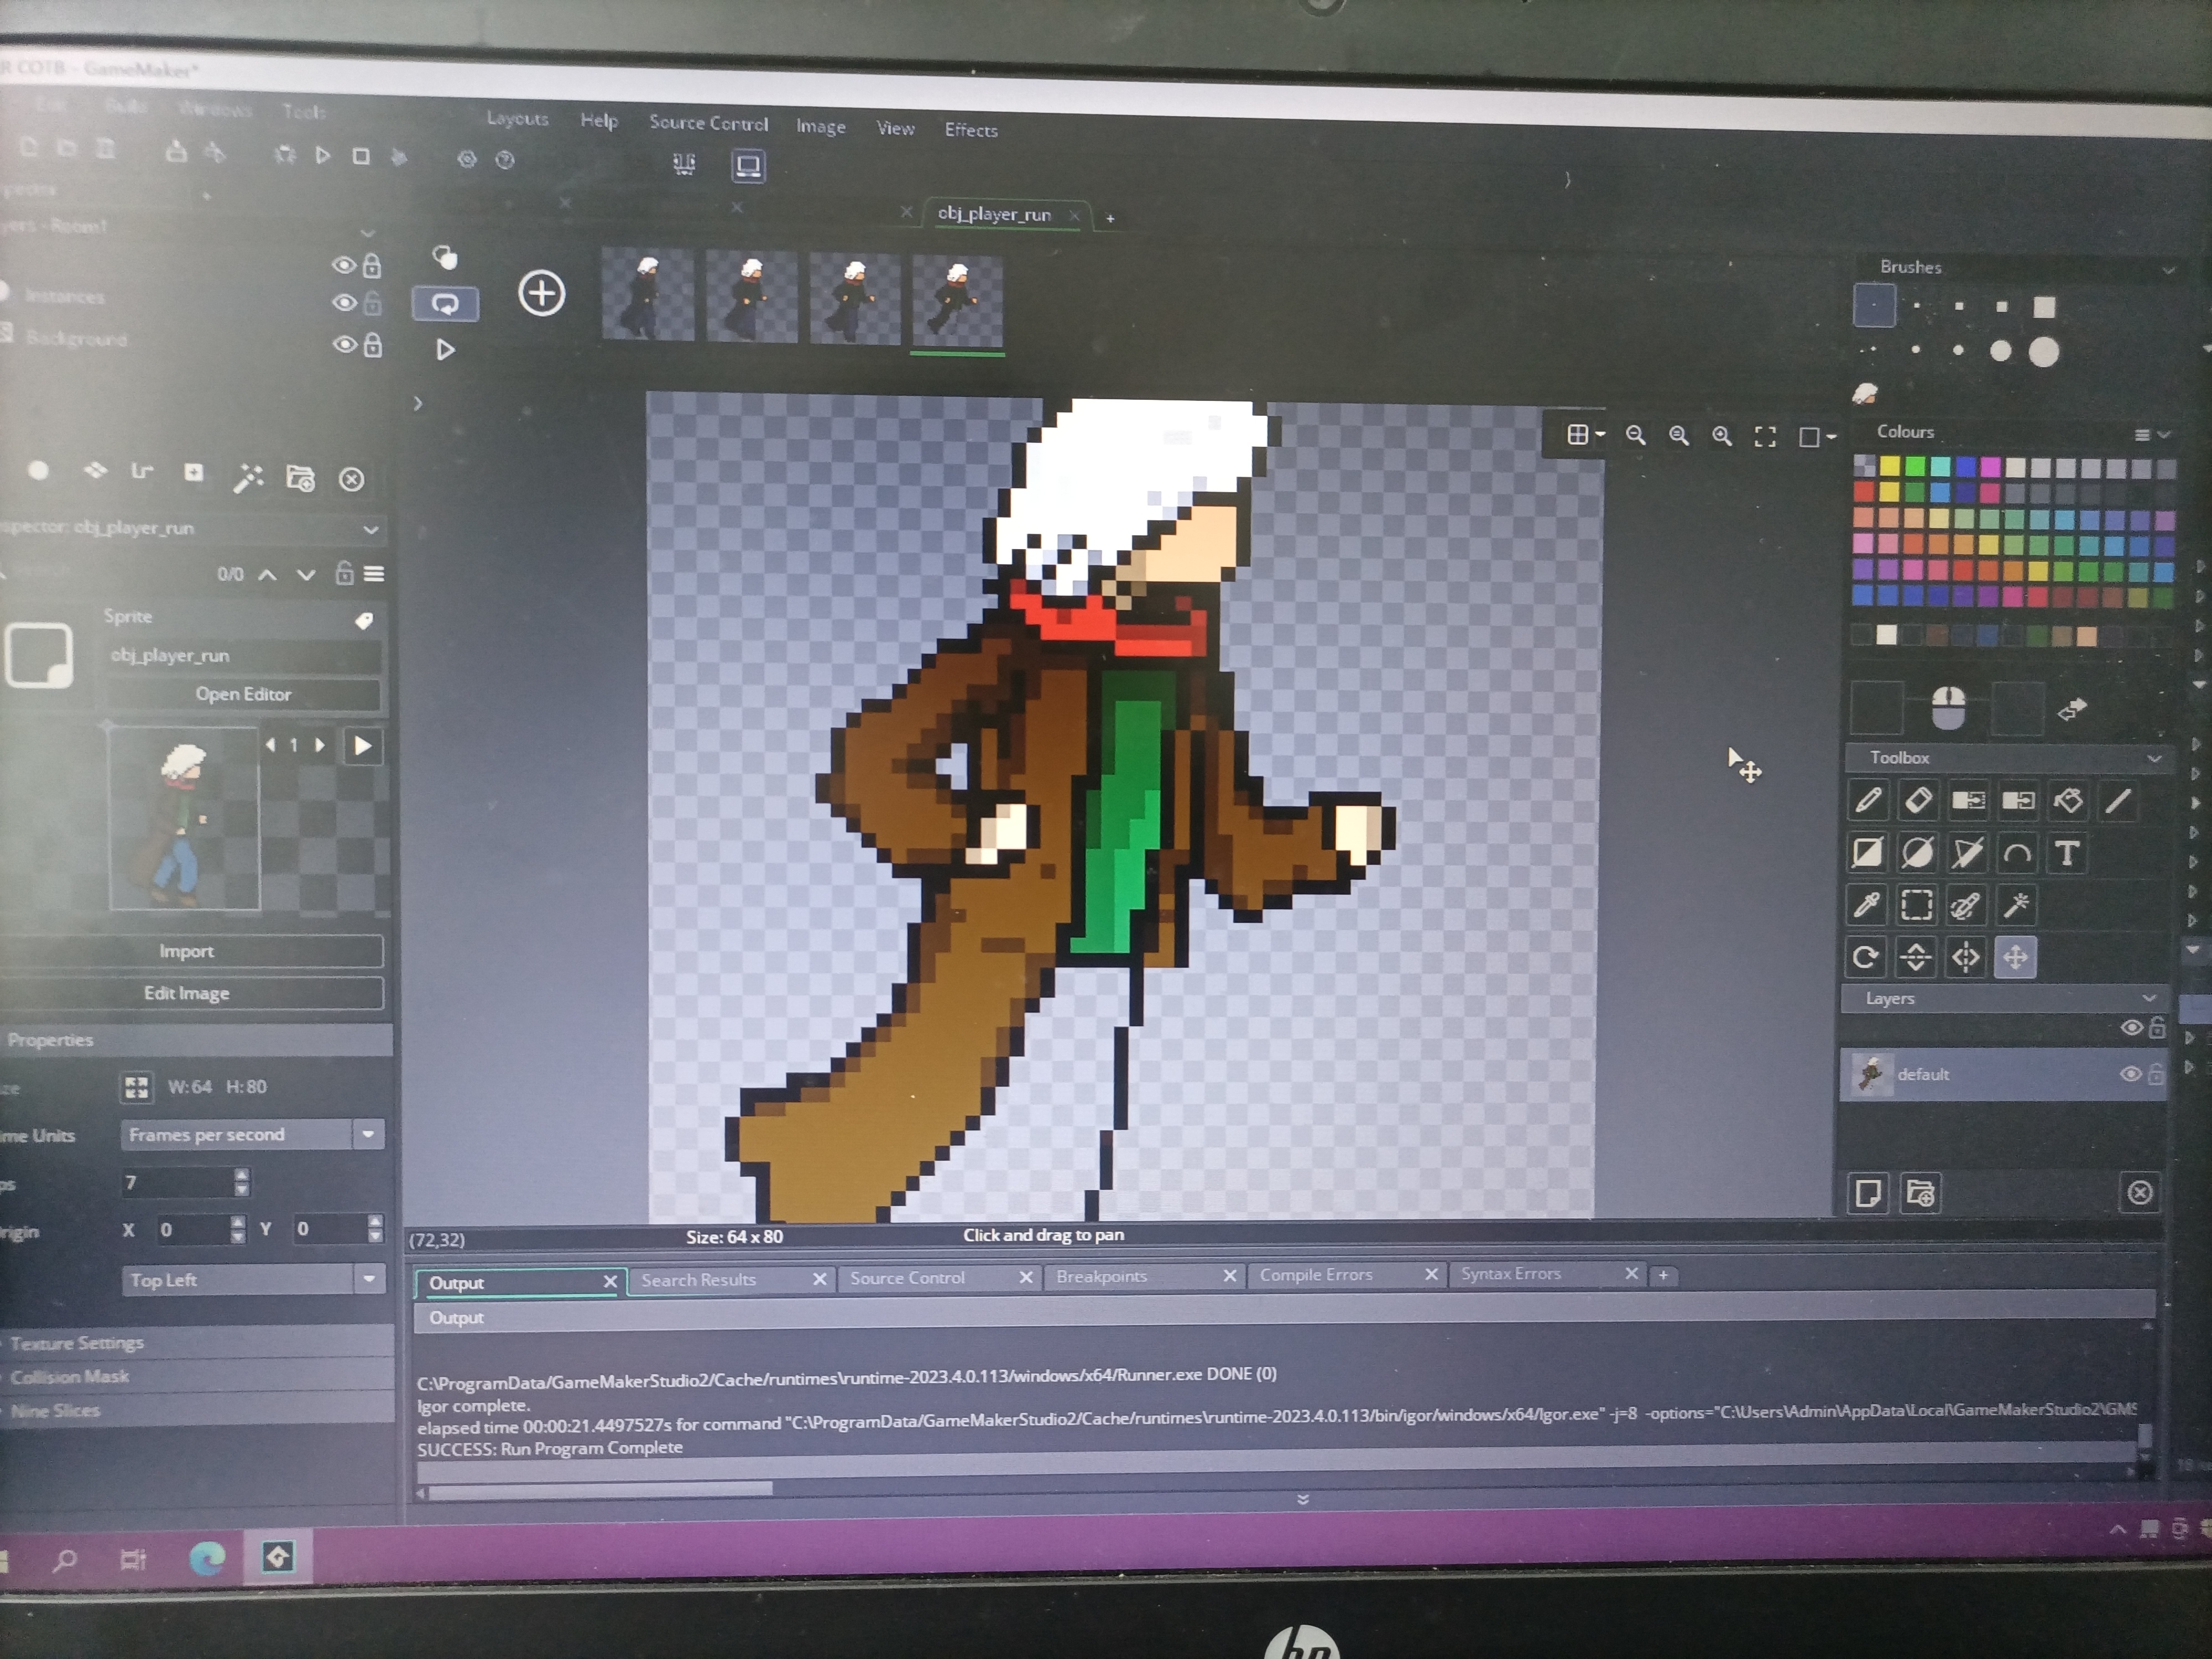The image size is (2212, 1659).
Task: Open the grid settings dropdown arrow
Action: pyautogui.click(x=1601, y=434)
